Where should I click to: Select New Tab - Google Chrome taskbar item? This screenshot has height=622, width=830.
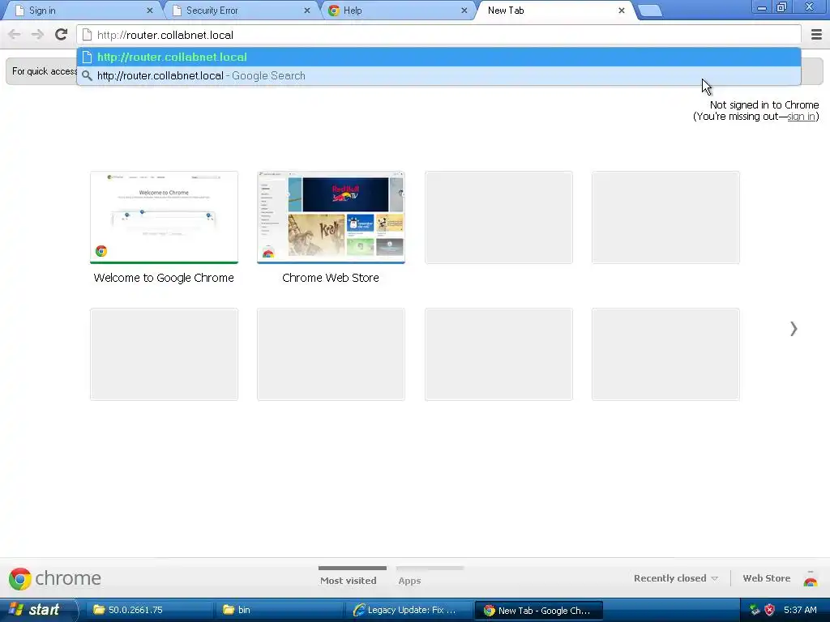point(539,610)
